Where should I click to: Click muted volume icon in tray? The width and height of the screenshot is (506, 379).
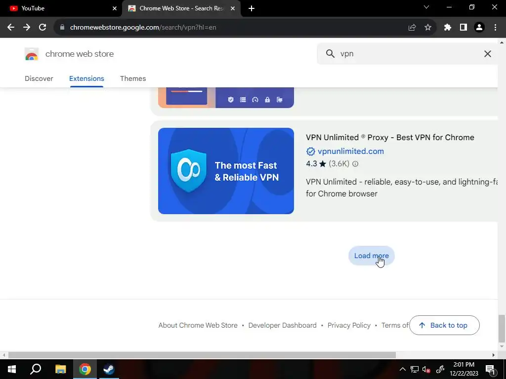(x=426, y=369)
